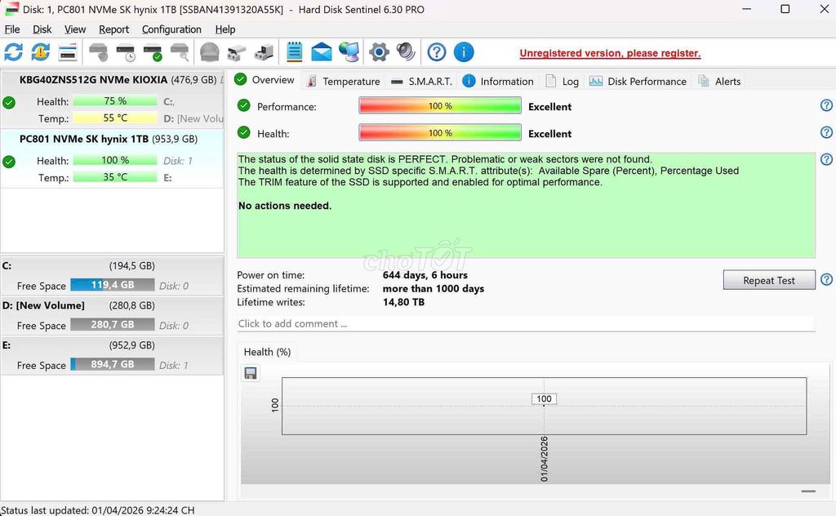Select the KBG40ZNS512G NVMe KIOXIA disk
This screenshot has height=516, width=836.
point(112,99)
